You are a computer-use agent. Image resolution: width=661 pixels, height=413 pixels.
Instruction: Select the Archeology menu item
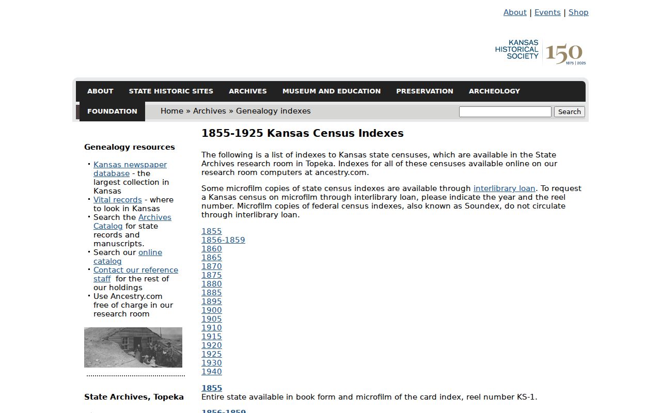tap(494, 91)
